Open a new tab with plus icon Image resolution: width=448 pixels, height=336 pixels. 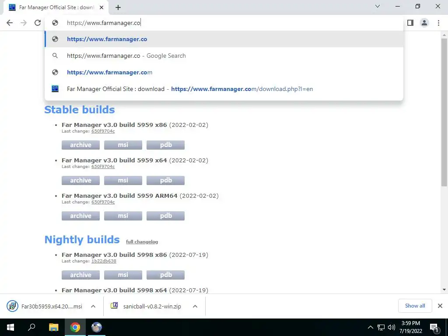[x=118, y=7]
